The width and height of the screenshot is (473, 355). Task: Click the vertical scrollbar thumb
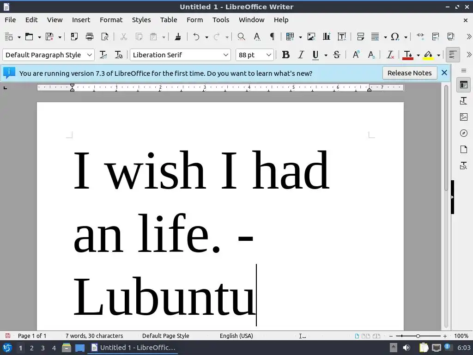[x=446, y=138]
